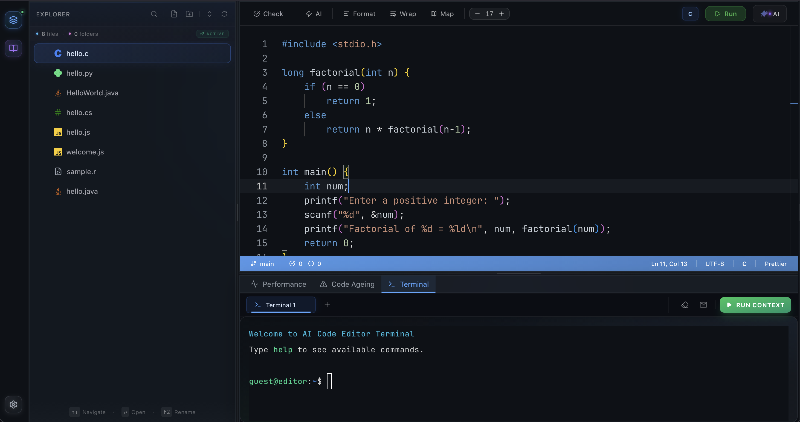Open keyboard shortcuts icon in terminal
The height and width of the screenshot is (422, 800).
pyautogui.click(x=703, y=305)
